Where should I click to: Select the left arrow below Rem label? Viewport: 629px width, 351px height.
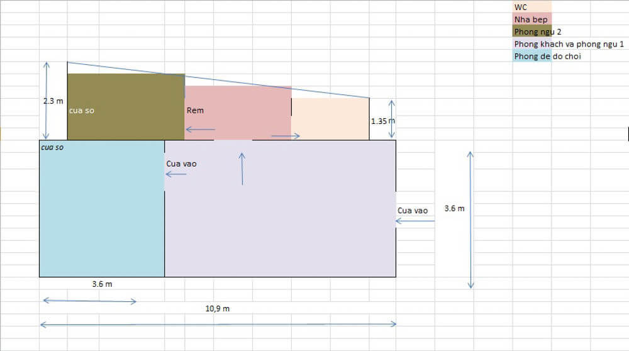pyautogui.click(x=200, y=130)
